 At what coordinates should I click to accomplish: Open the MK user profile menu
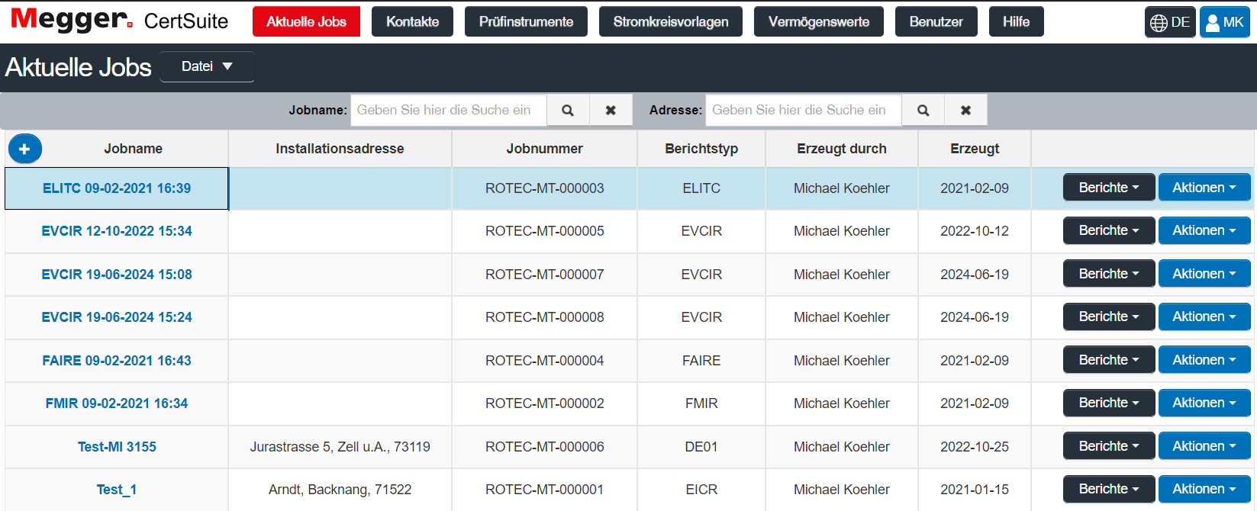tap(1224, 22)
